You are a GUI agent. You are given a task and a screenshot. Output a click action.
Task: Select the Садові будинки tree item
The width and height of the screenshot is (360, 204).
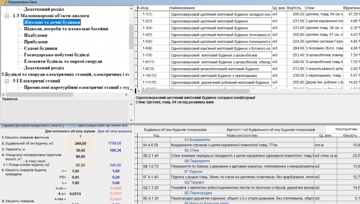pos(41,48)
